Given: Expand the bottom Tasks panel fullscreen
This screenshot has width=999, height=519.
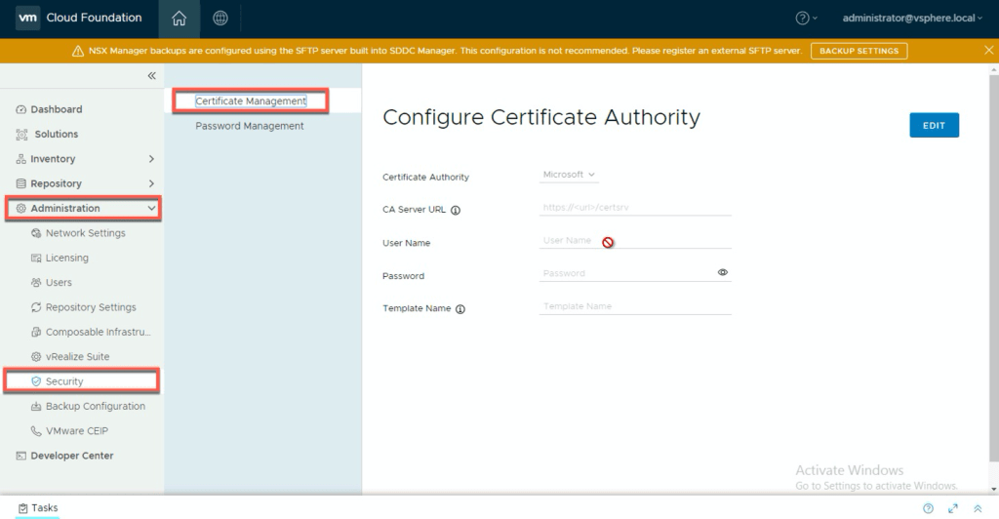Looking at the screenshot, I should (953, 508).
